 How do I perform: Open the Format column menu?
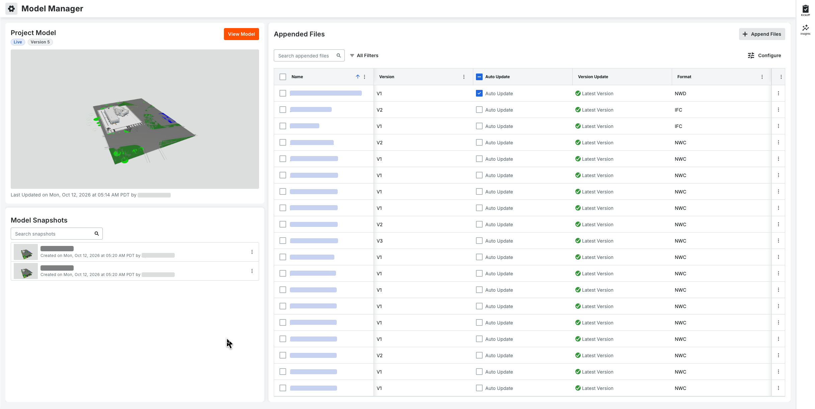point(762,77)
